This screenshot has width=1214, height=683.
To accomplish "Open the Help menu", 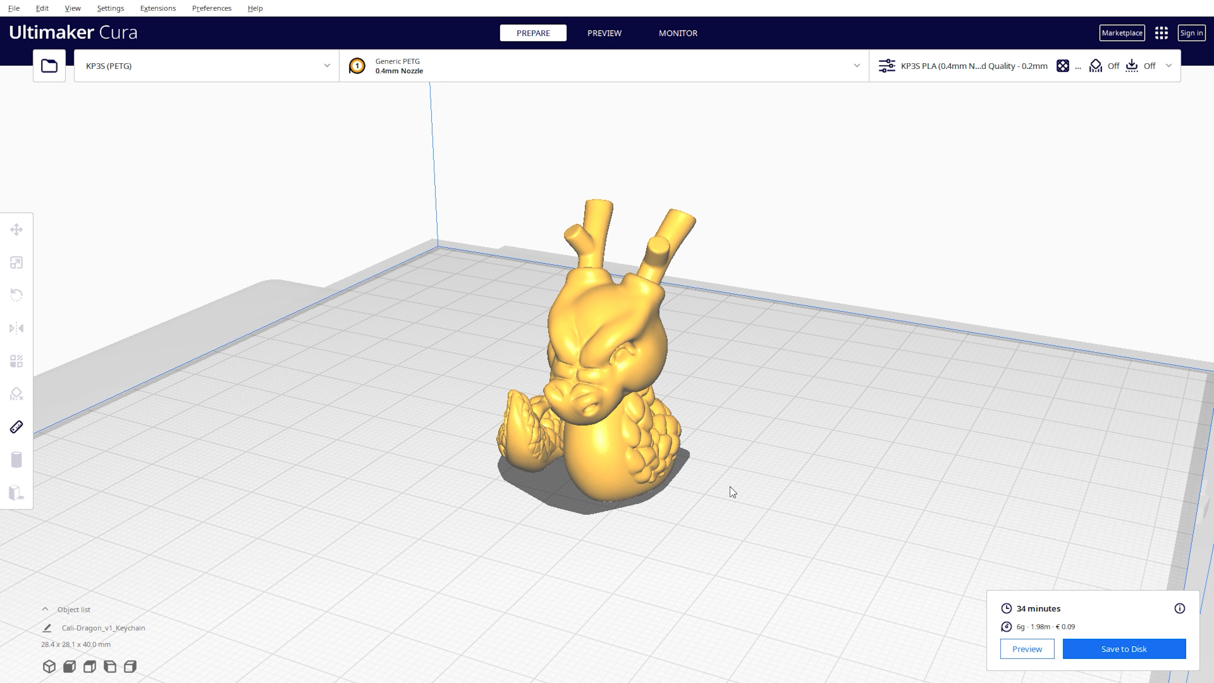I will tap(255, 8).
